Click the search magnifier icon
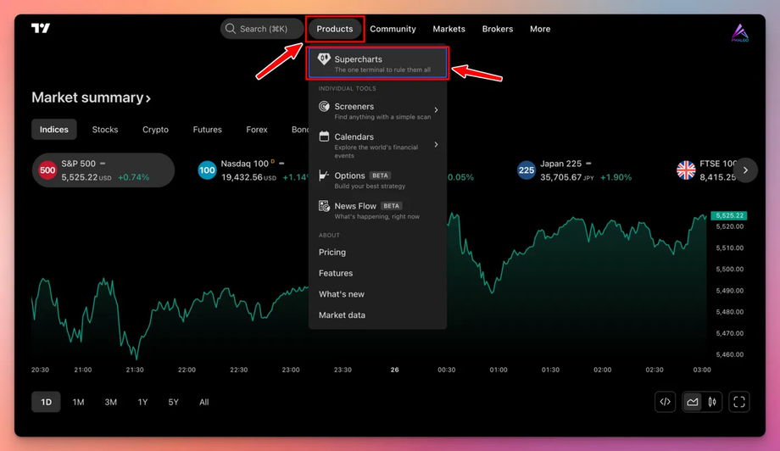780x451 pixels. click(x=231, y=29)
